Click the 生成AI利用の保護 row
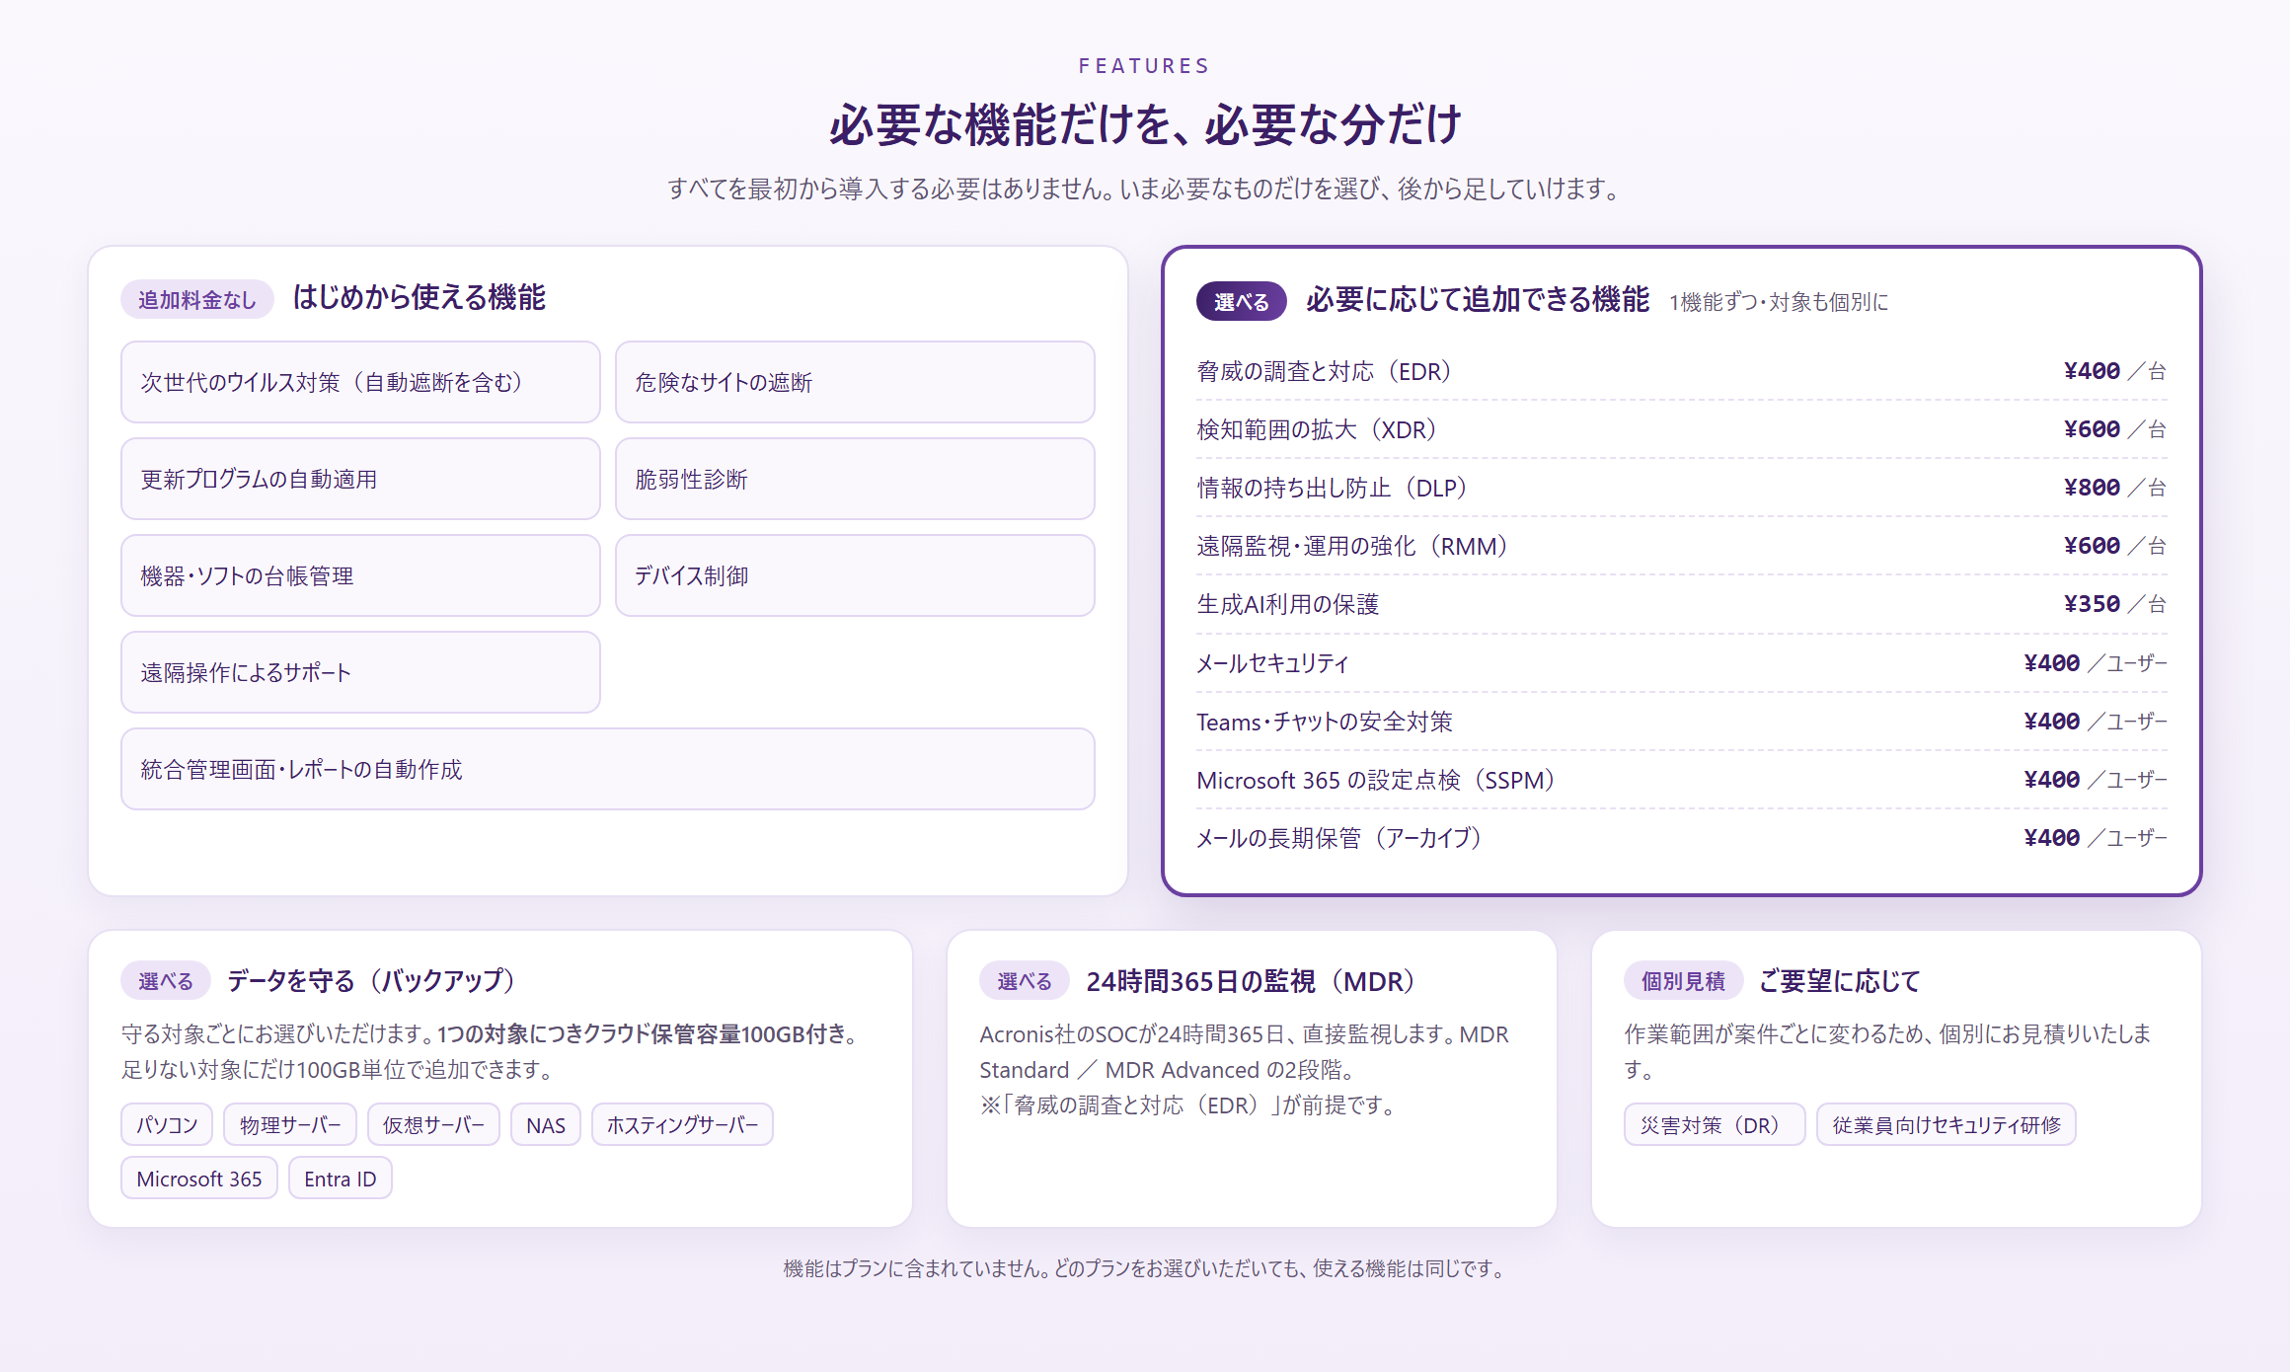Viewport: 2290px width, 1372px height. click(1682, 604)
